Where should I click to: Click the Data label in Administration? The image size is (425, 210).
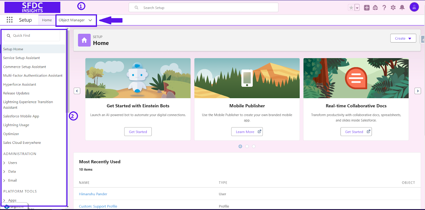(12, 172)
